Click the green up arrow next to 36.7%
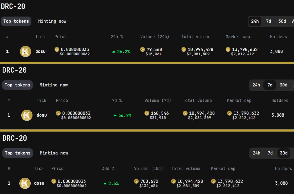 [x=115, y=116]
